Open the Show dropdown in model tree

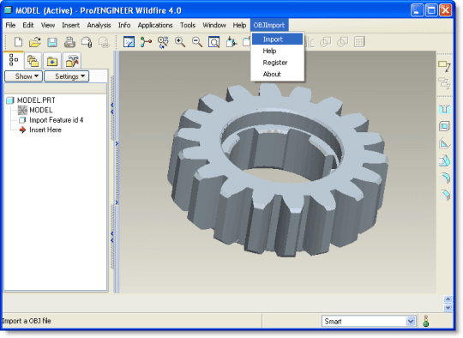point(24,76)
